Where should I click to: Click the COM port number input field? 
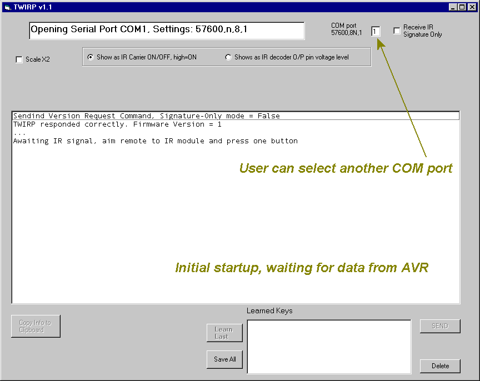(x=376, y=32)
